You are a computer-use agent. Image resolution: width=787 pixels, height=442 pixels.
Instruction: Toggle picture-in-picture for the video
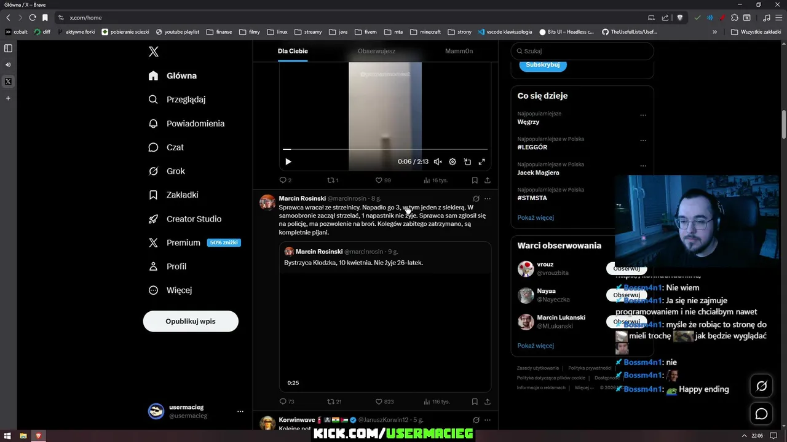[467, 162]
